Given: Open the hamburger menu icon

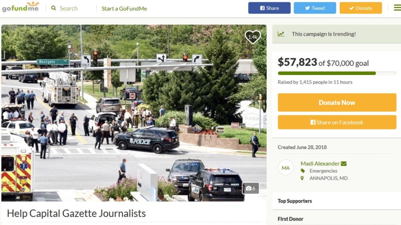Looking at the screenshot, I should pos(397,8).
